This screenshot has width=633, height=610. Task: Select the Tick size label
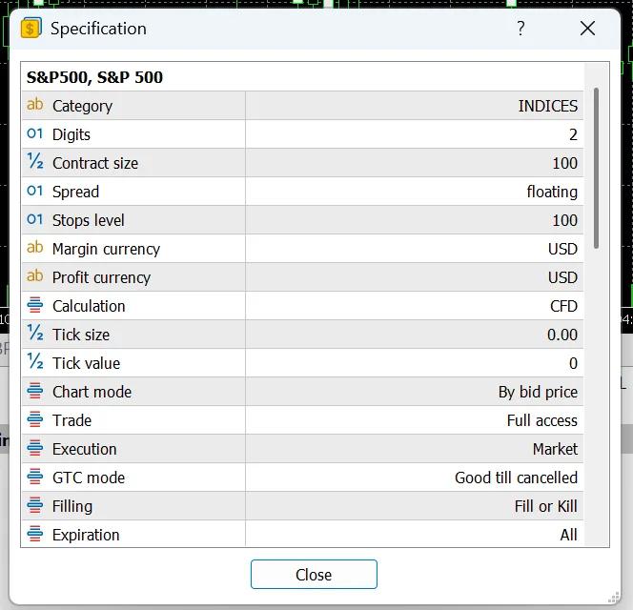[81, 335]
